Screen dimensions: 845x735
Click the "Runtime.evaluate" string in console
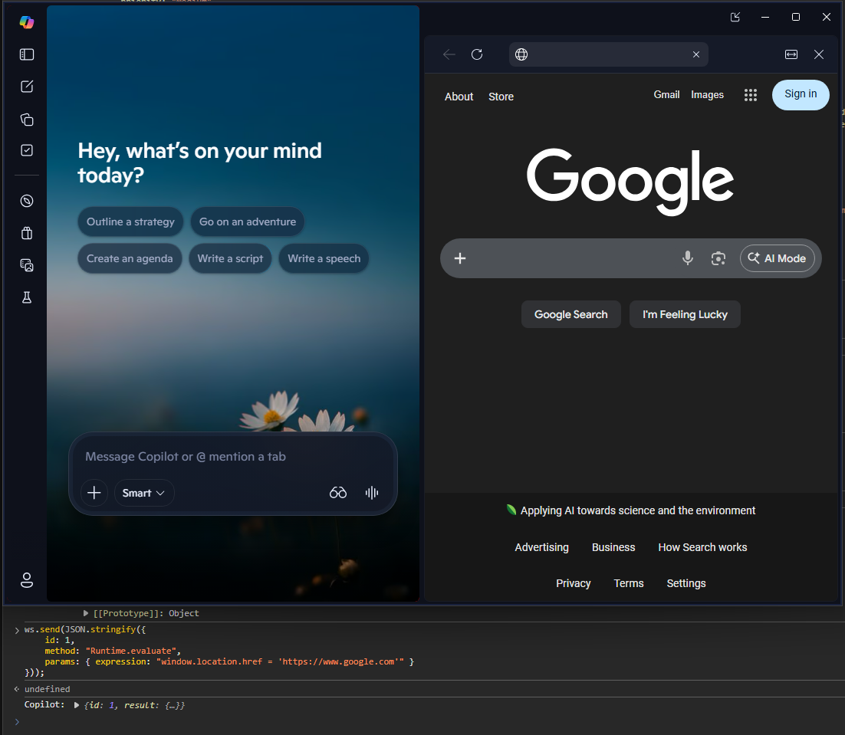pyautogui.click(x=131, y=651)
